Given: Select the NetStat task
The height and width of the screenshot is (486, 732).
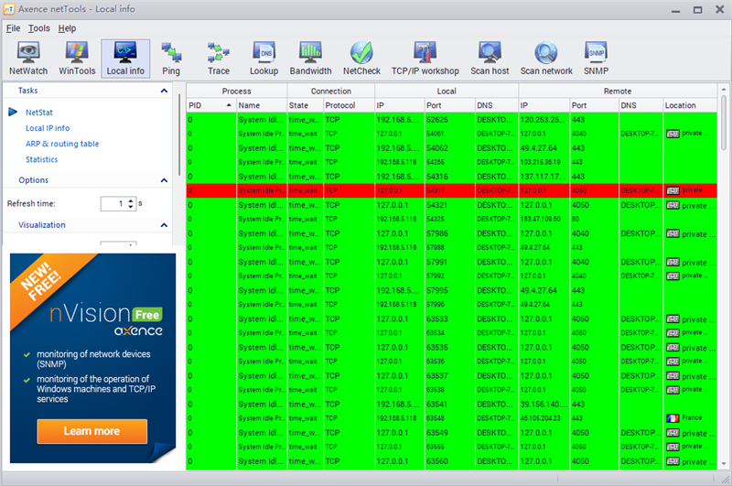Looking at the screenshot, I should [x=39, y=113].
